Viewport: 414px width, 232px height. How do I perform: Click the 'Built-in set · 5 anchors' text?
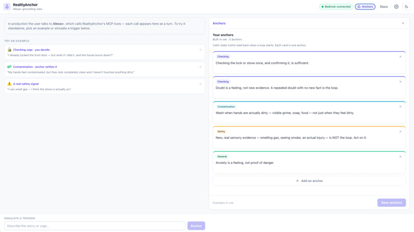tap(227, 39)
